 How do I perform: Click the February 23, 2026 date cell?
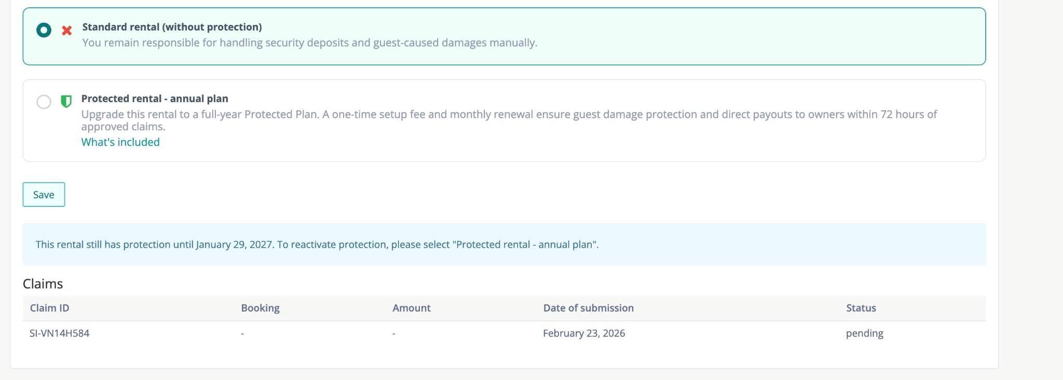[584, 333]
